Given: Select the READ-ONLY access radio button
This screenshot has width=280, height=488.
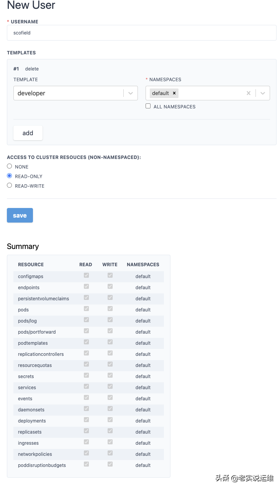Looking at the screenshot, I should point(9,175).
